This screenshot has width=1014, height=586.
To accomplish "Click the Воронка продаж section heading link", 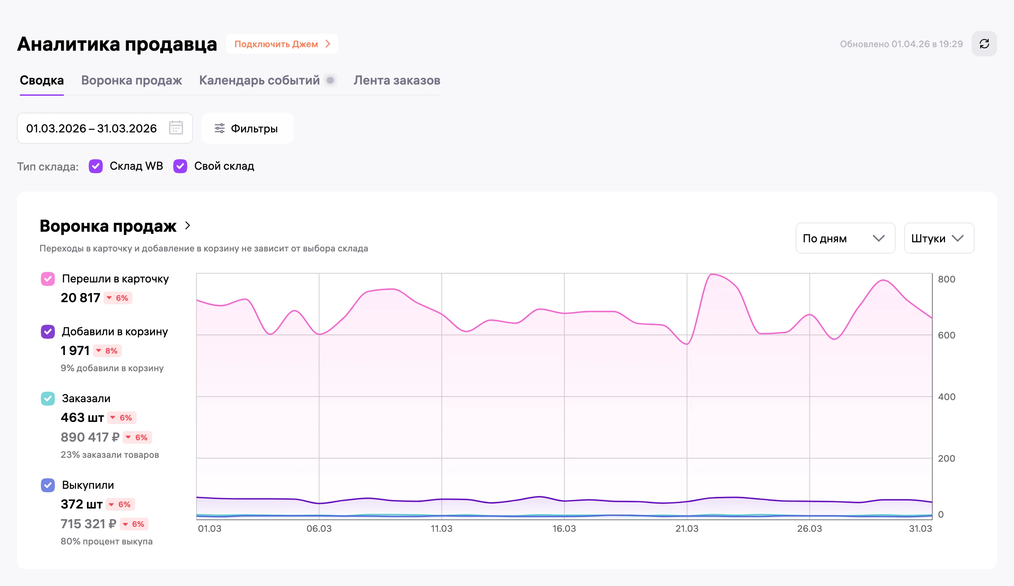I will 108,226.
